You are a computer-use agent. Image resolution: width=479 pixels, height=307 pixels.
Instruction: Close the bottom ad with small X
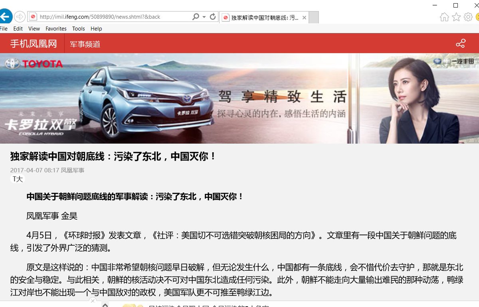(x=93, y=301)
